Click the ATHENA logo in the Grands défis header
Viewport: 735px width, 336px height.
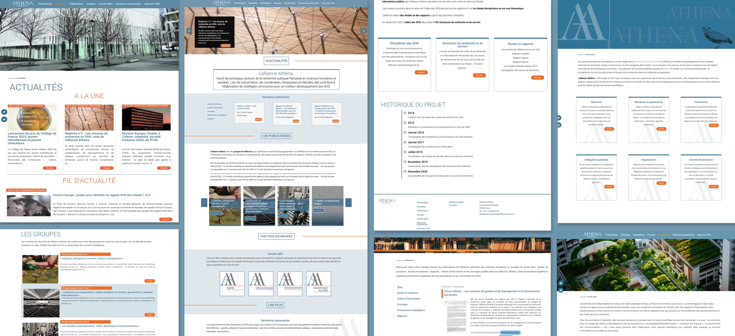pos(592,235)
